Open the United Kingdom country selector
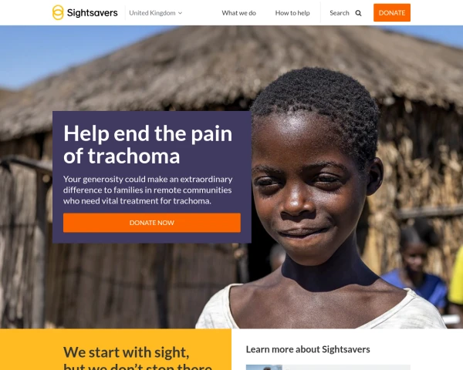 [x=156, y=13]
